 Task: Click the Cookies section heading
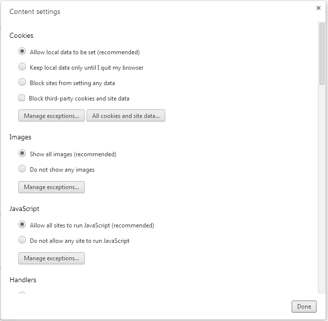click(x=21, y=36)
